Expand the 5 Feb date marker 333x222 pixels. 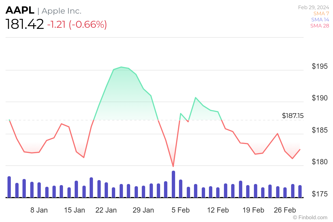(x=180, y=210)
